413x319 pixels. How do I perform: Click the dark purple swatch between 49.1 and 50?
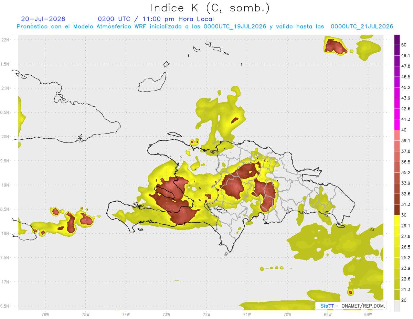pyautogui.click(x=397, y=50)
